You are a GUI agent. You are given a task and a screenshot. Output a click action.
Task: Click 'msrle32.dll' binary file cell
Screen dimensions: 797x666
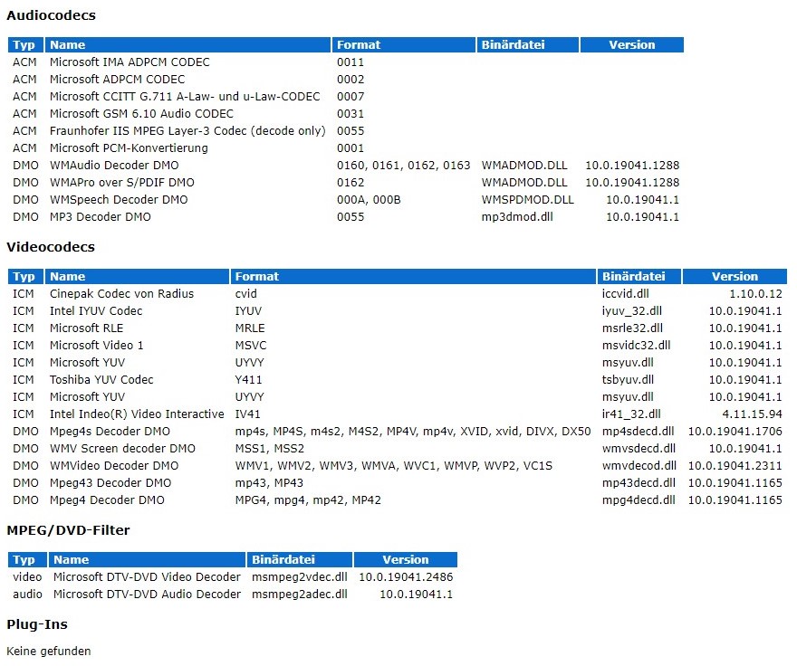pos(632,328)
